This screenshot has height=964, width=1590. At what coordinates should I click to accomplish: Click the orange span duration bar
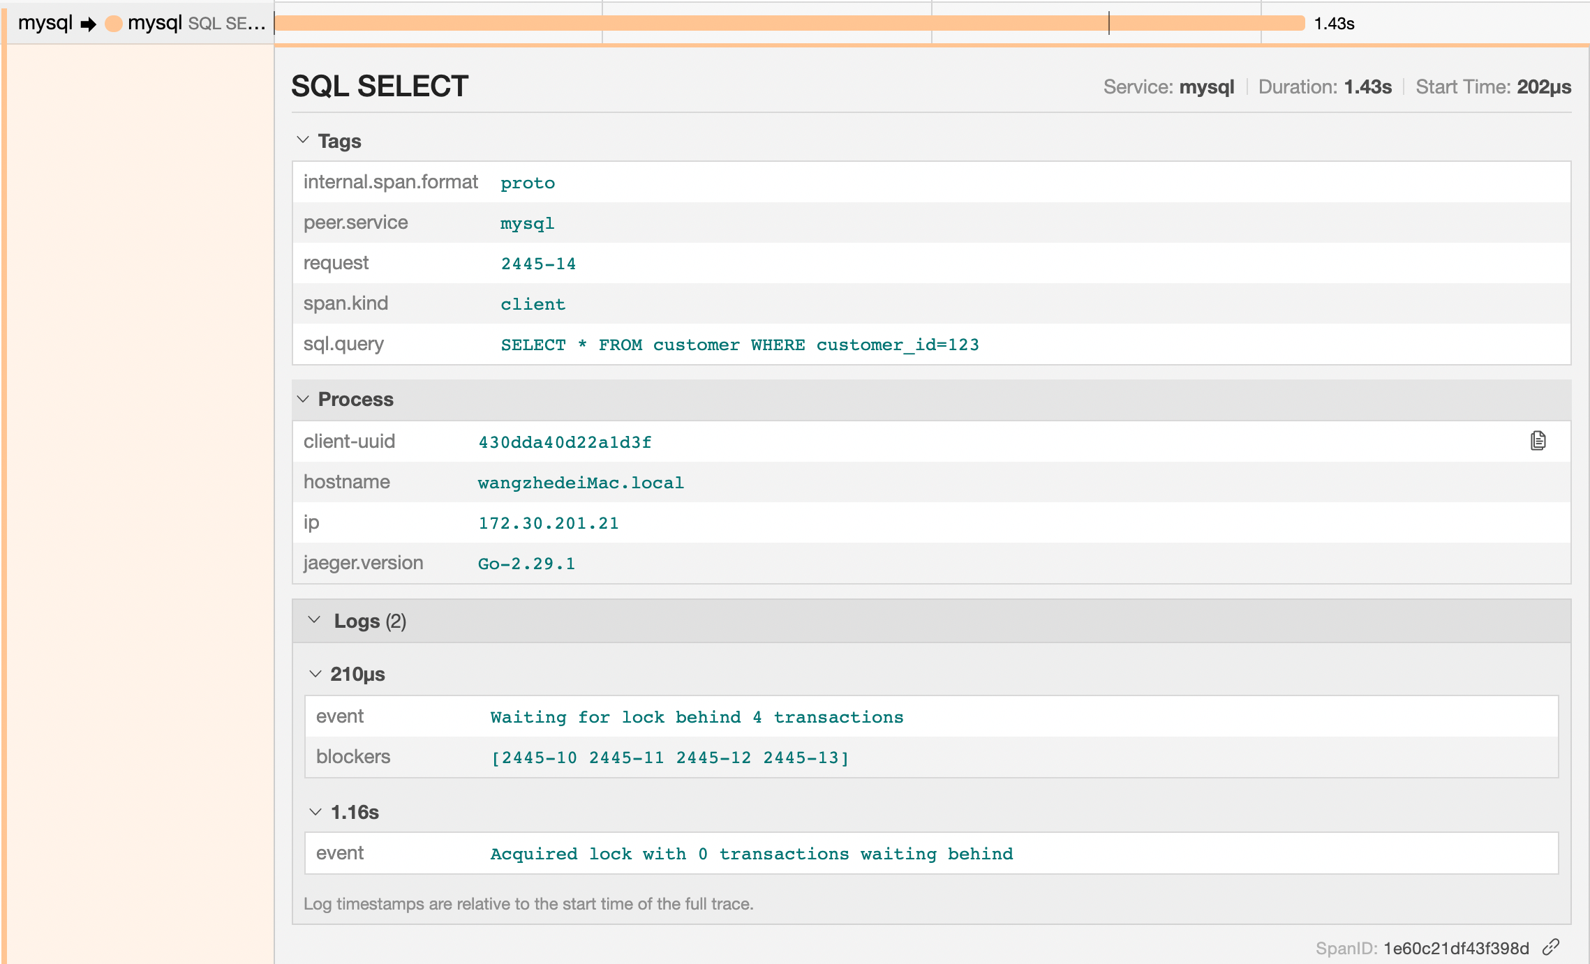[768, 23]
